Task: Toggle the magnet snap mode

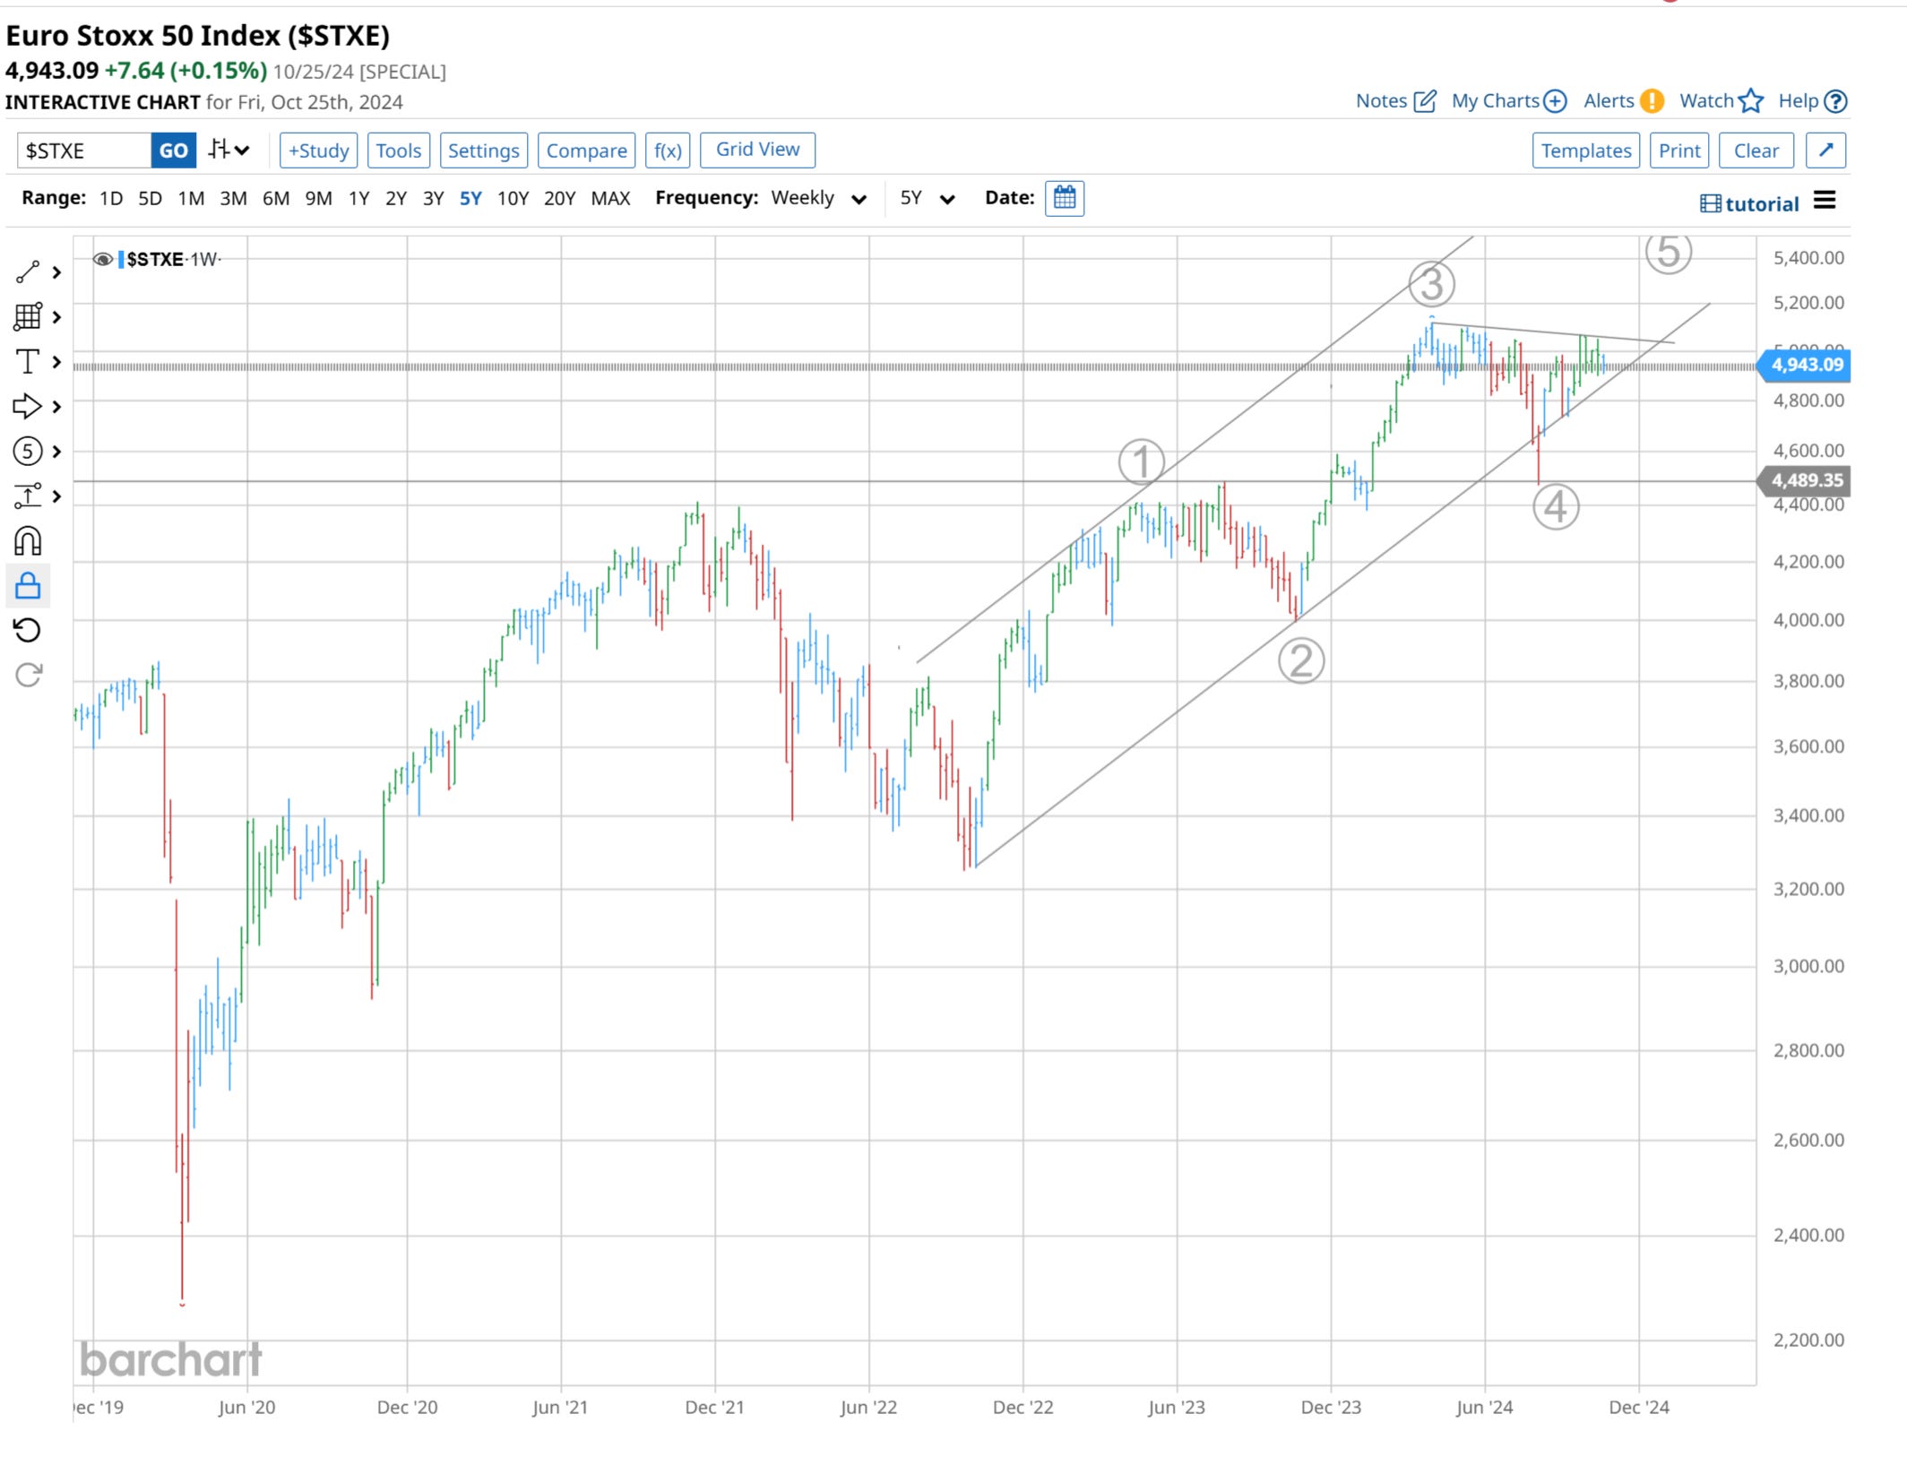Action: (x=28, y=541)
